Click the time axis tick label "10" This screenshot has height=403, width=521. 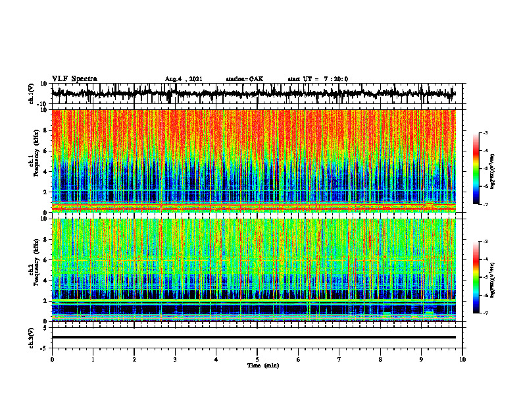tap(462, 360)
